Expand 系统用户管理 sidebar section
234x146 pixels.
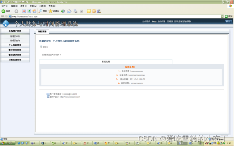15,31
